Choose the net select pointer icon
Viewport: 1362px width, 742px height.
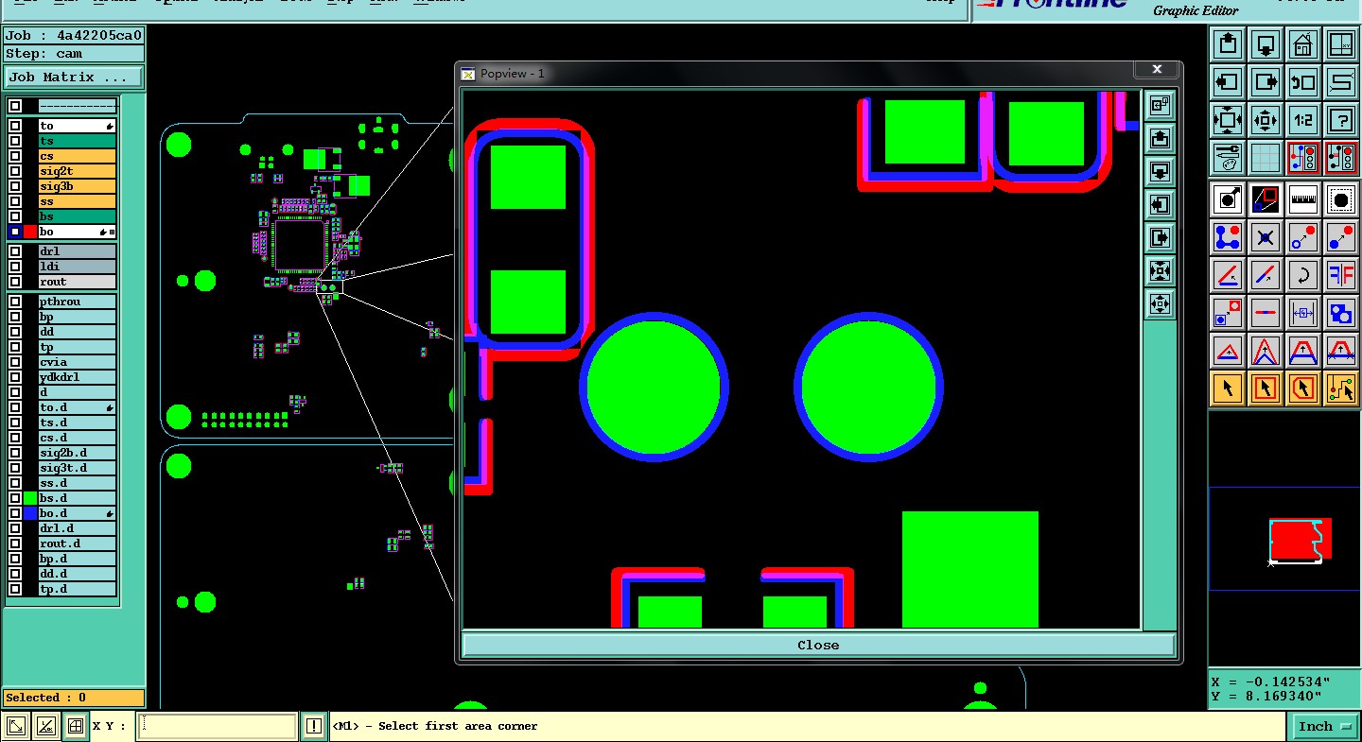(x=1341, y=388)
